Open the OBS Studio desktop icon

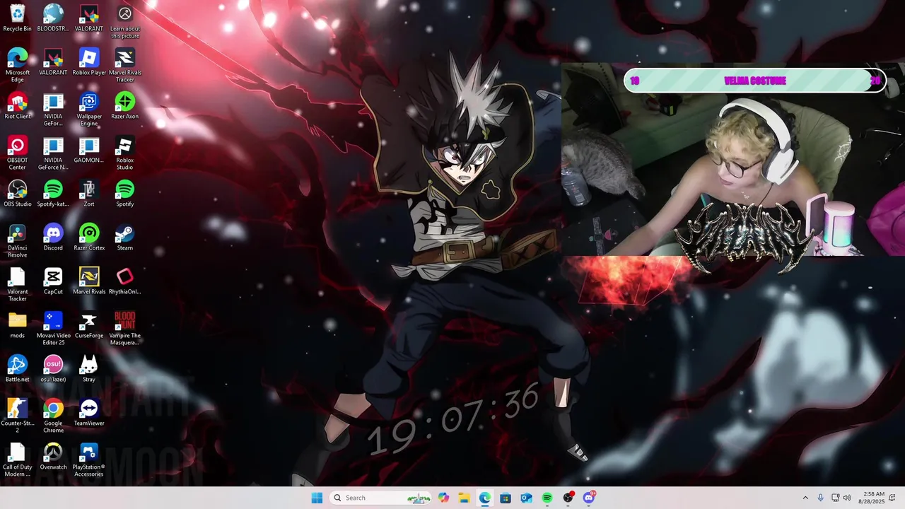click(x=17, y=194)
